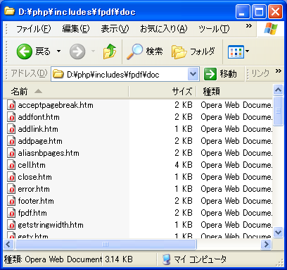Open the Forward button history dropdown
Screen dimensions: 287x270
coord(93,51)
